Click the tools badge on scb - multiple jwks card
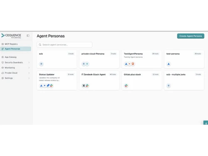 click(198, 74)
